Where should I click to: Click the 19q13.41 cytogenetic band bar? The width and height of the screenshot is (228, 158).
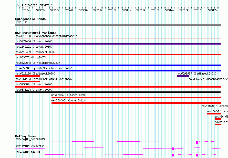click(x=118, y=25)
